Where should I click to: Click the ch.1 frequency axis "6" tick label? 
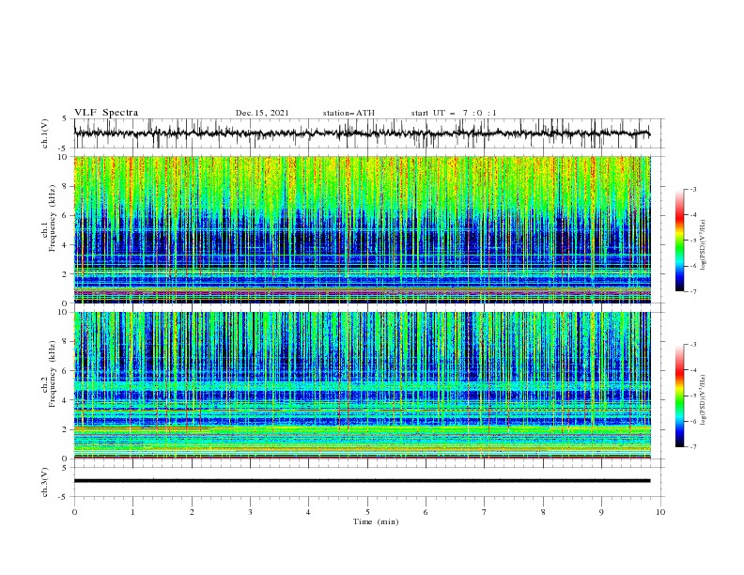coord(65,215)
